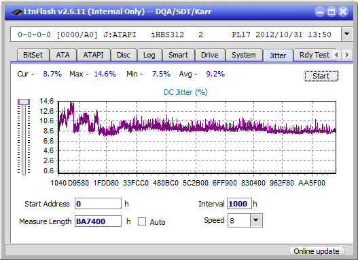Go to the Log tab
358x260 pixels.
tap(149, 55)
